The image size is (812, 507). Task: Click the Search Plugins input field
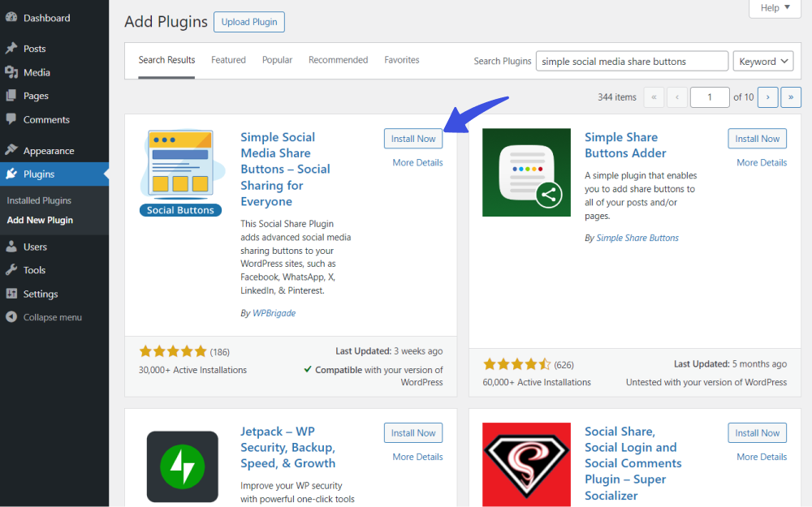click(x=632, y=62)
